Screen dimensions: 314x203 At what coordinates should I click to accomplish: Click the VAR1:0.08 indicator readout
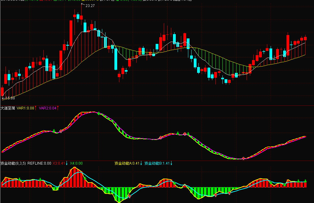point(25,108)
